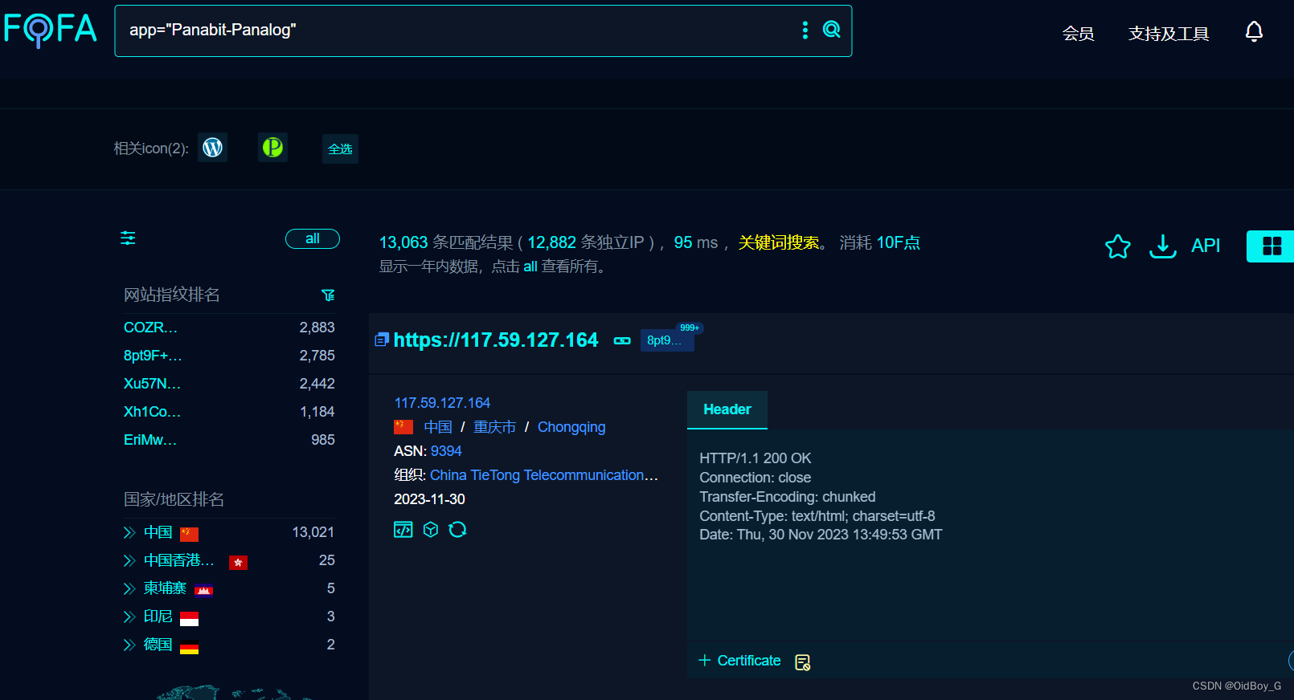Open the filter sliders icon in sidebar
The width and height of the screenshot is (1294, 700).
(x=128, y=238)
